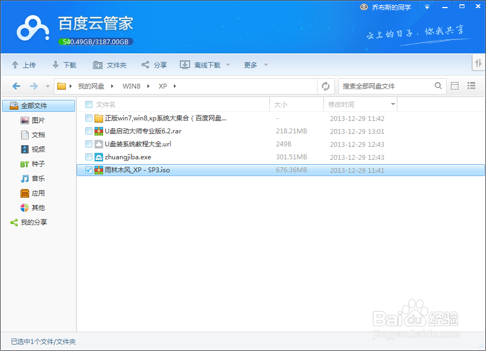Go back with the left arrow
This screenshot has width=486, height=351.
[x=16, y=86]
